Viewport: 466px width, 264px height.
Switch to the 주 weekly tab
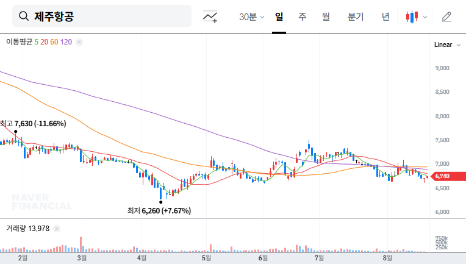[302, 17]
